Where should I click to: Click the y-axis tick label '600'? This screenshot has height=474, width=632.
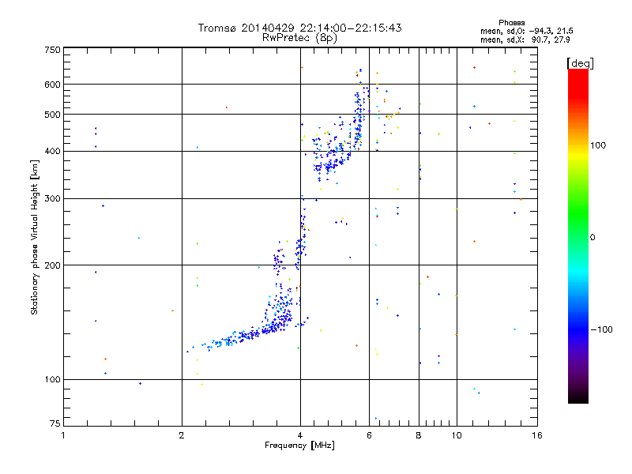pyautogui.click(x=52, y=85)
